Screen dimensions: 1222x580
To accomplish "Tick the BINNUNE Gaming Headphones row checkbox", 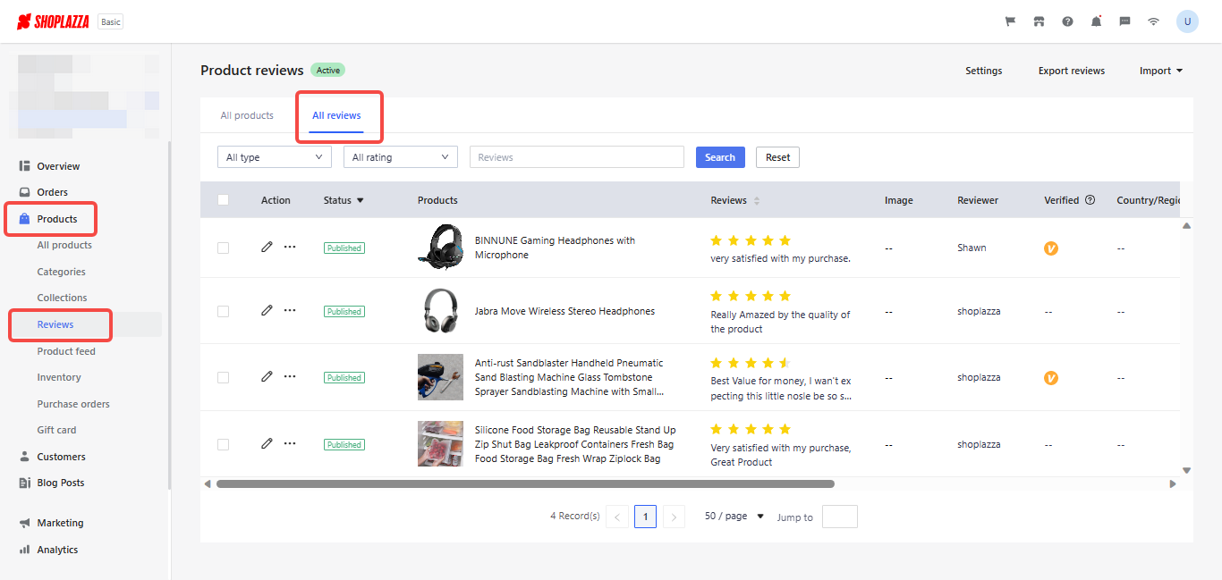I will click(x=224, y=248).
